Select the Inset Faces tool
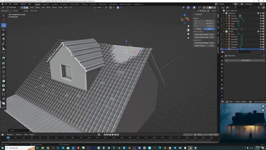Viewport: 266px width, 150px height. pos(4,63)
